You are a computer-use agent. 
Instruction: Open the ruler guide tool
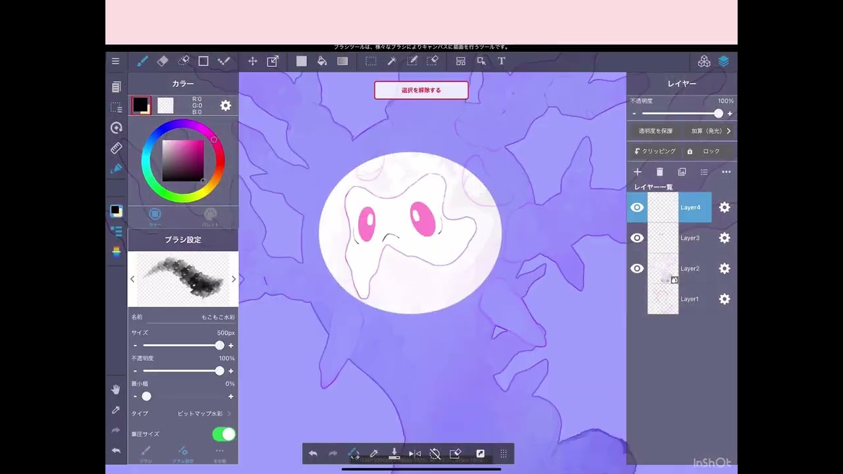point(117,148)
